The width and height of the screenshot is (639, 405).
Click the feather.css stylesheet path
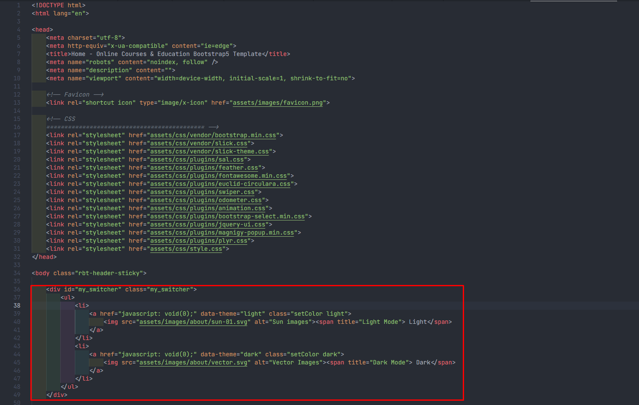tap(204, 168)
